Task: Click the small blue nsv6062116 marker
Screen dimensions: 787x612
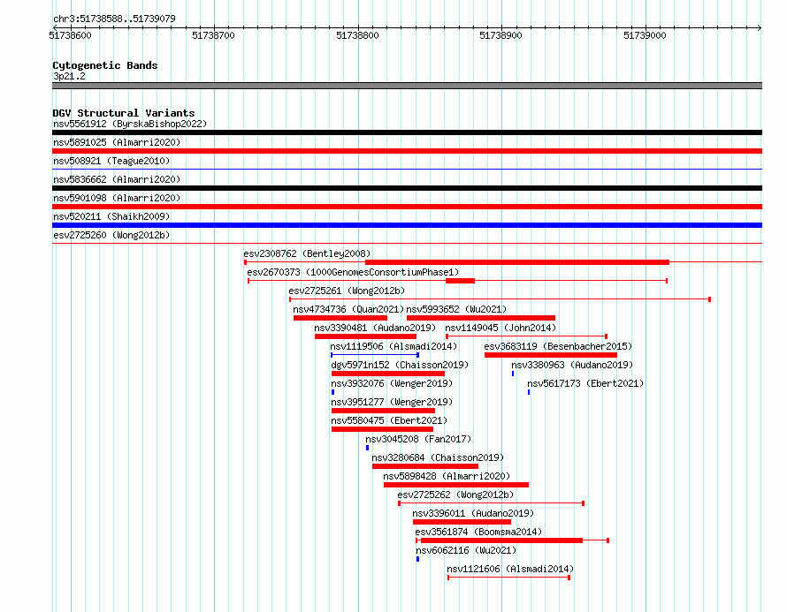Action: (x=417, y=559)
